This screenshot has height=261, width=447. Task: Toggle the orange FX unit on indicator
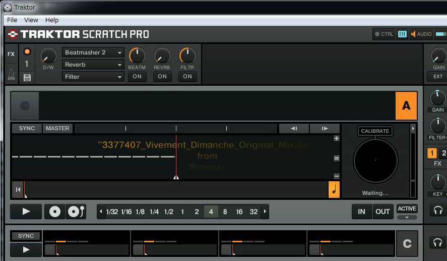pyautogui.click(x=27, y=51)
